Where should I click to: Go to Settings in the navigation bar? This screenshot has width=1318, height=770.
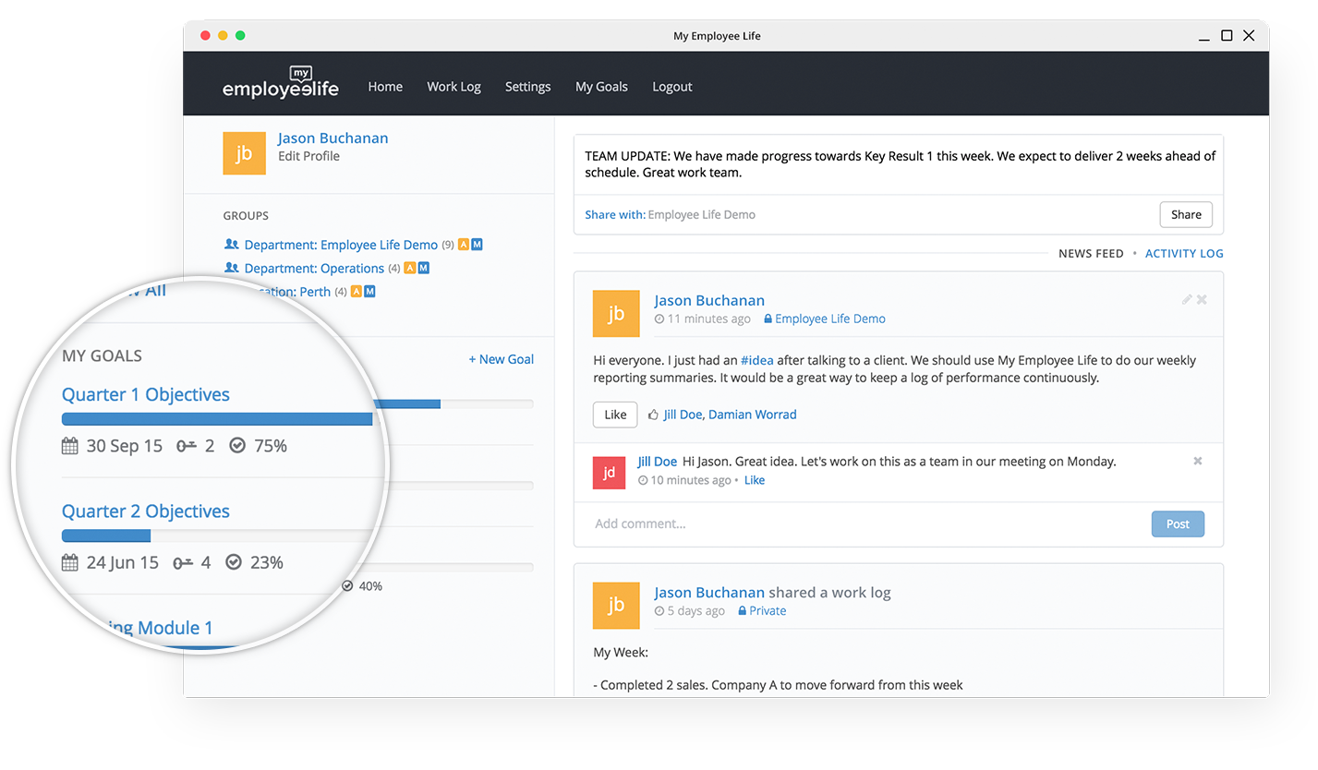click(x=527, y=87)
